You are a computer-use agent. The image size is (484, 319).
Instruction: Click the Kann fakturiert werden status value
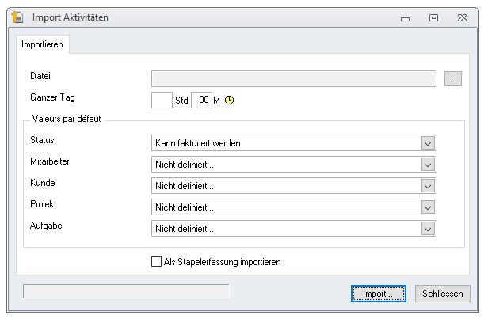[x=198, y=143]
